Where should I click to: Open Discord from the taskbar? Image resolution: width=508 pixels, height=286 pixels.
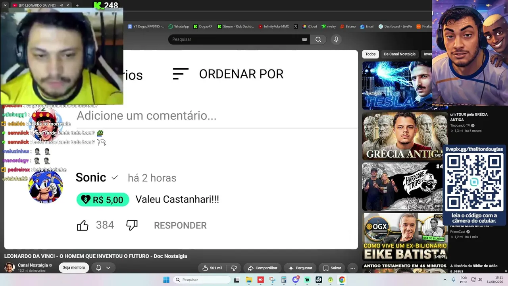(x=295, y=280)
